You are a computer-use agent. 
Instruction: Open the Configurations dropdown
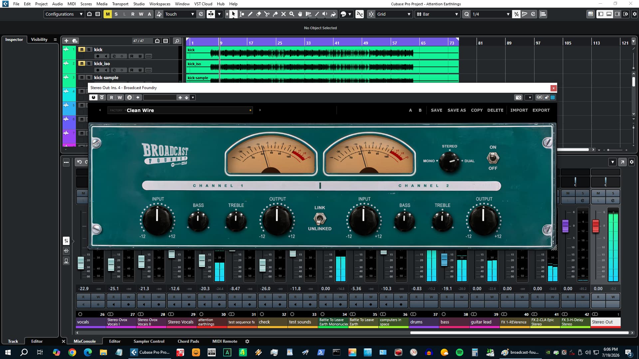coord(64,14)
